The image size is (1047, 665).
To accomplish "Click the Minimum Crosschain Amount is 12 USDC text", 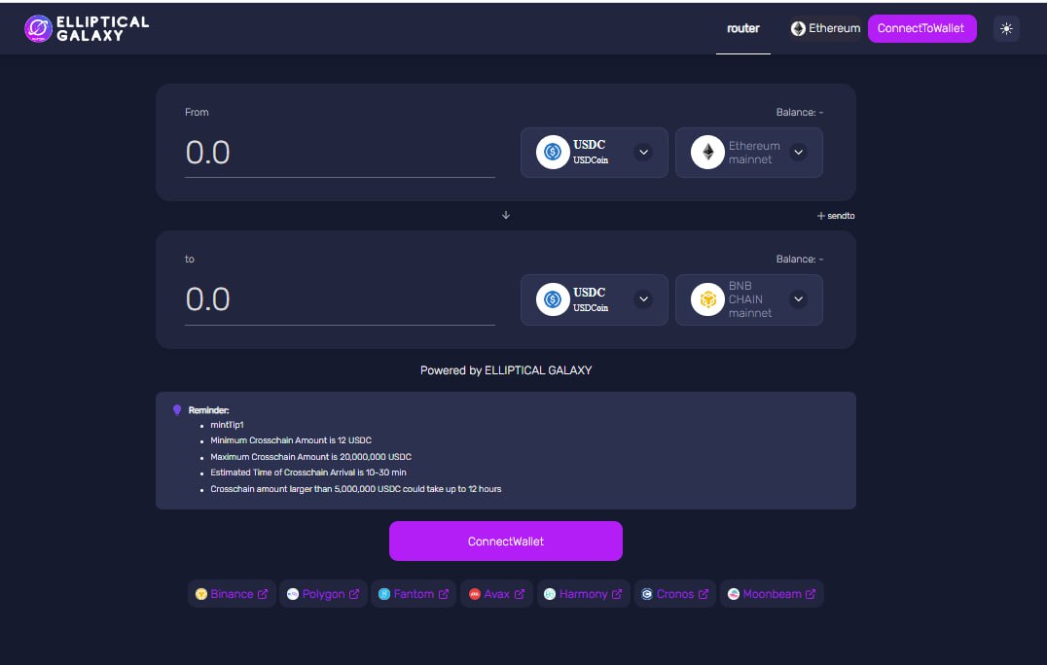I will point(291,440).
